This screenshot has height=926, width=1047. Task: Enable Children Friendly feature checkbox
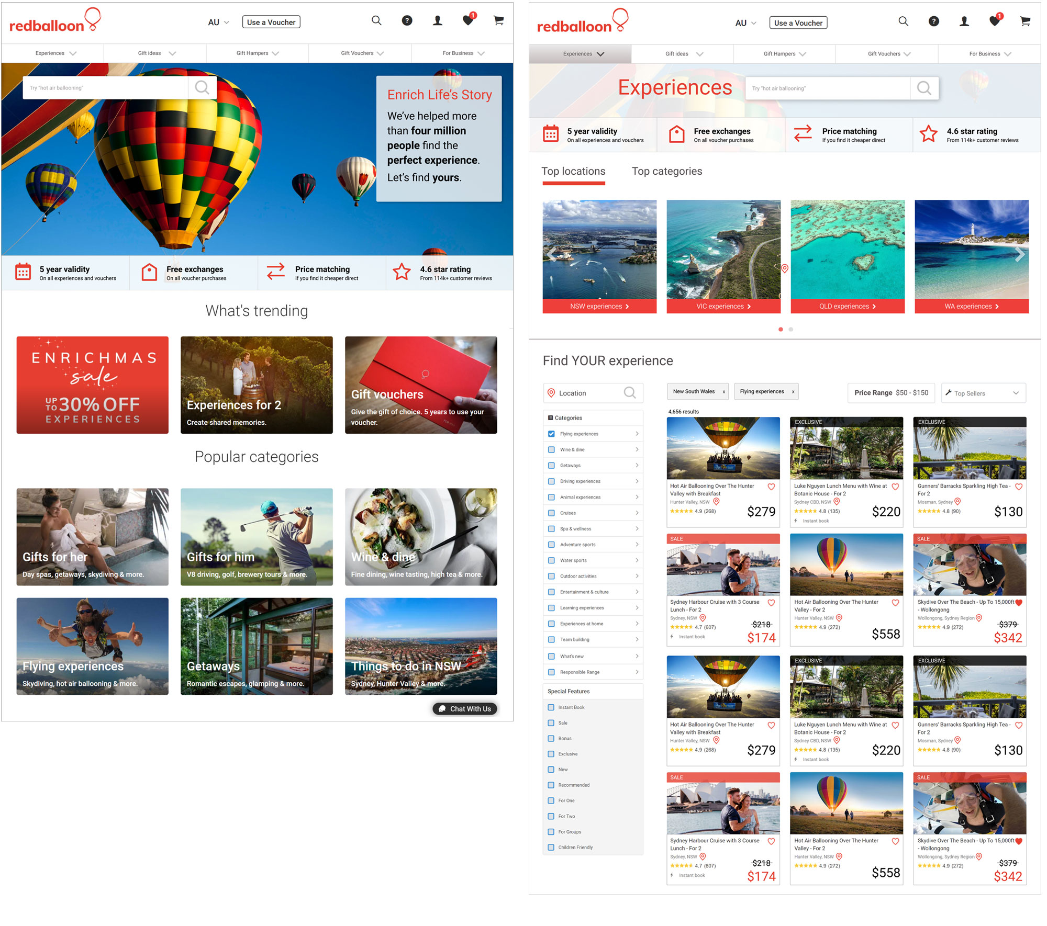[551, 848]
